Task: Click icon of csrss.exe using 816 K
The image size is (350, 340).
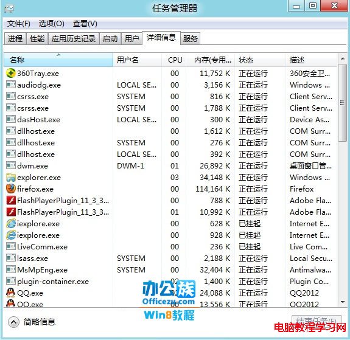Action: [11, 96]
